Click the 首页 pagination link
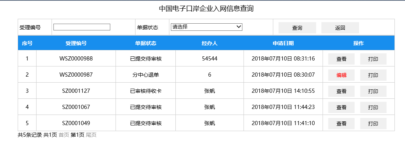 coord(64,135)
